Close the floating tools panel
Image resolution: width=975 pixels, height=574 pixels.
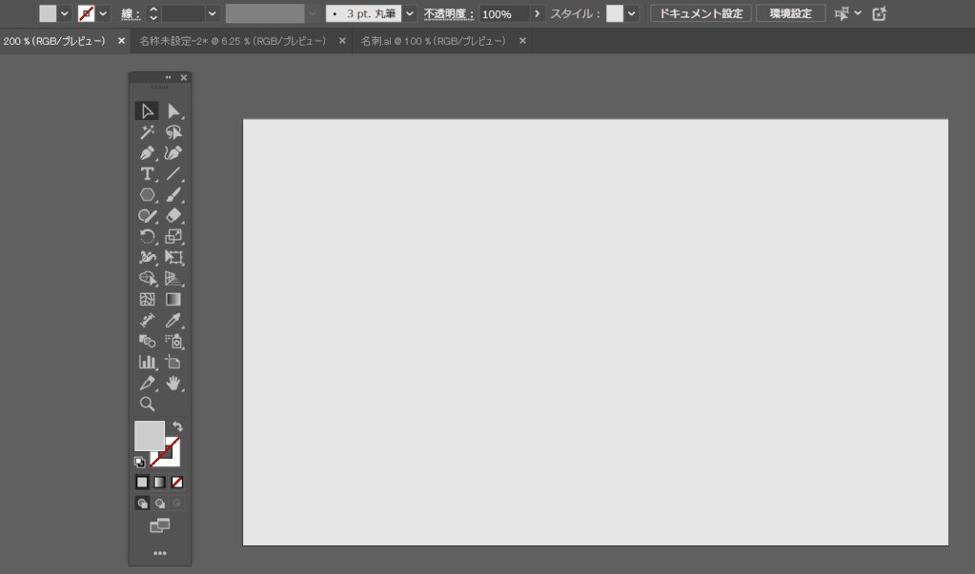point(183,78)
